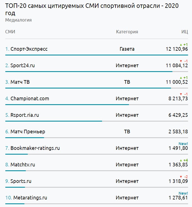
Task: Sort by the Категория column header
Action: pyautogui.click(x=127, y=32)
